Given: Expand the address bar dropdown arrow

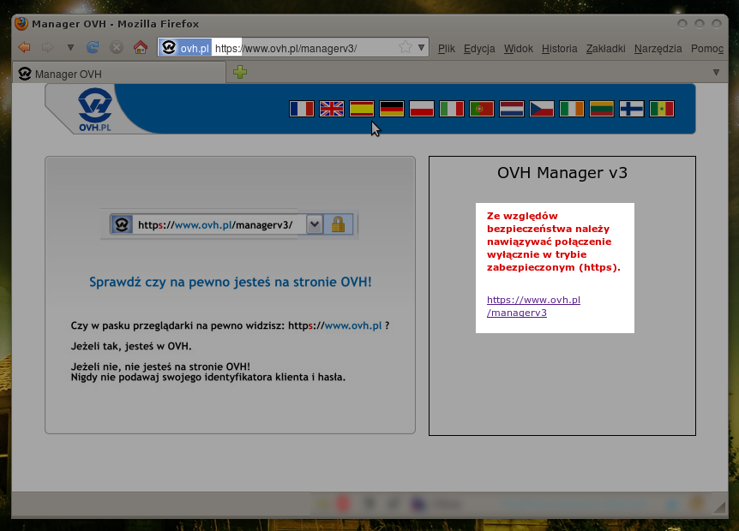Looking at the screenshot, I should (x=421, y=48).
